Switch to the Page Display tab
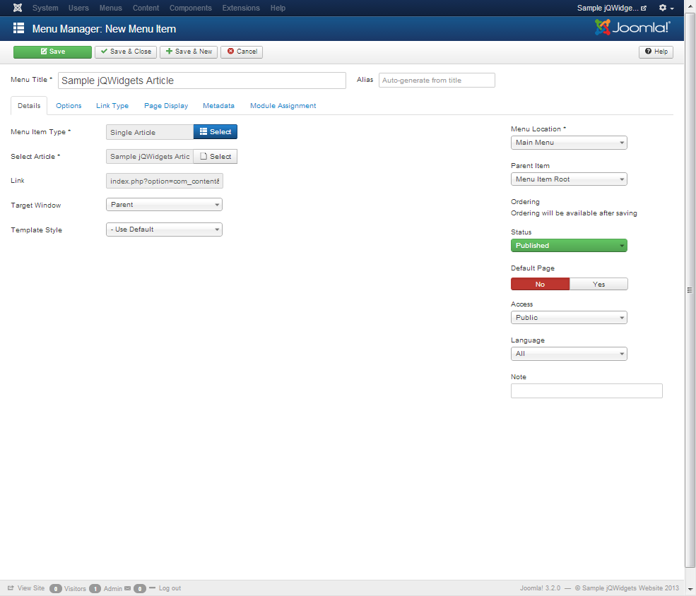The image size is (696, 596). (x=166, y=106)
